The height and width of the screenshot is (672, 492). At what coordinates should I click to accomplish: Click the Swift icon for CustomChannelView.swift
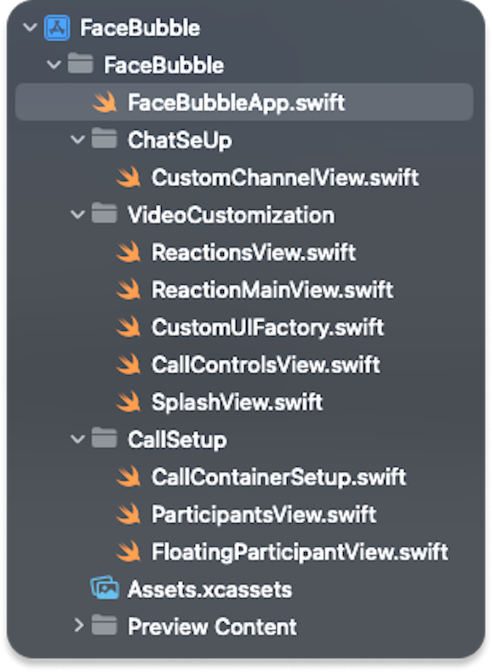click(129, 178)
